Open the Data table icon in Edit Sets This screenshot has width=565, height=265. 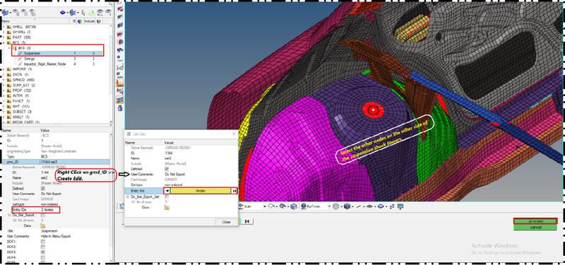pyautogui.click(x=167, y=207)
